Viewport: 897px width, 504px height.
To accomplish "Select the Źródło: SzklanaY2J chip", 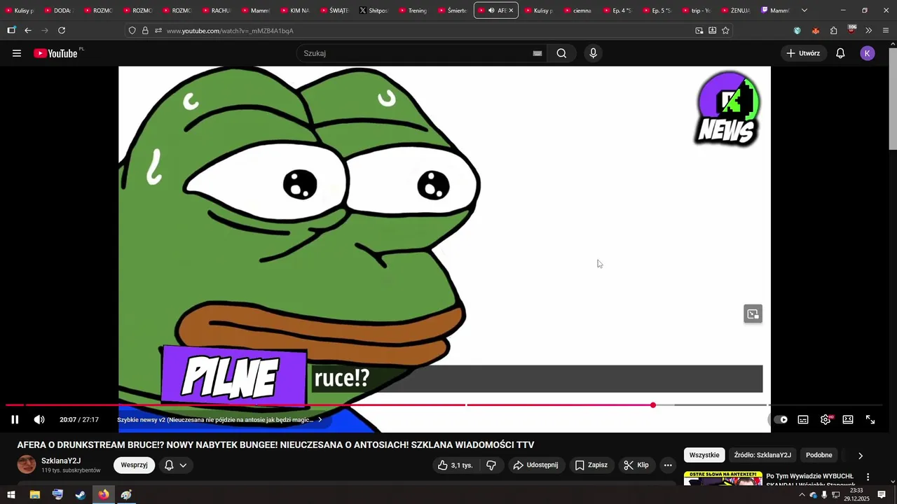I will click(762, 455).
